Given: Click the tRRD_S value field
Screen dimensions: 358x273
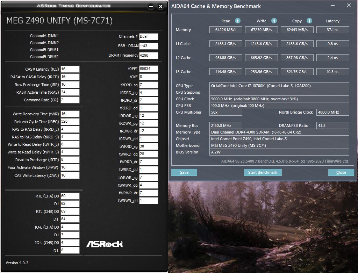Looking at the screenshot, I should 70,137.
